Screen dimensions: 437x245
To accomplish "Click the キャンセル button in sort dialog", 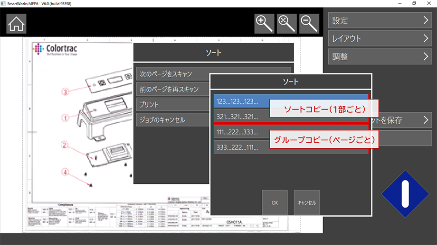I will tap(306, 202).
